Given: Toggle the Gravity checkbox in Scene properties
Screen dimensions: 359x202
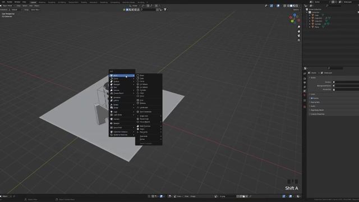Looking at the screenshot, I should pyautogui.click(x=312, y=98).
